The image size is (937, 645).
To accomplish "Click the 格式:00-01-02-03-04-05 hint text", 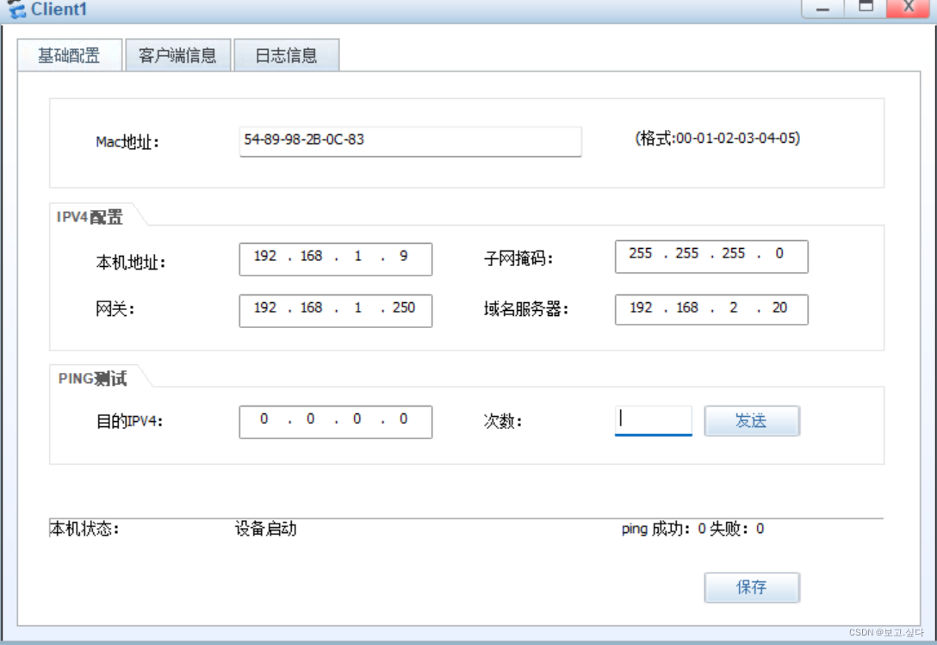I will pyautogui.click(x=717, y=138).
